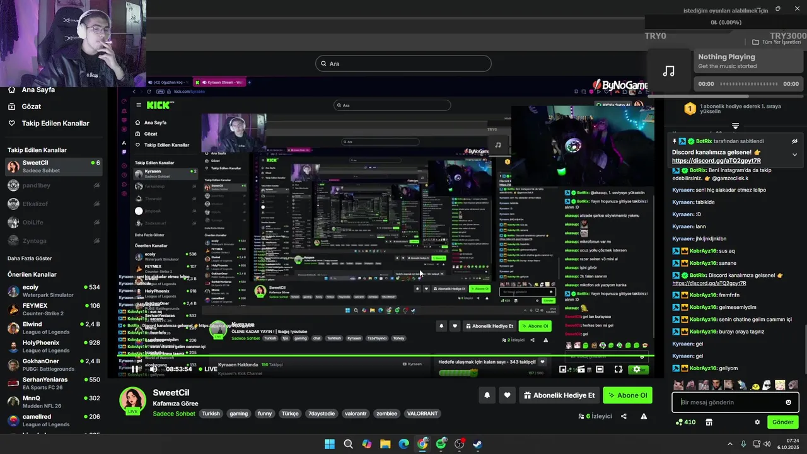Open recommended channel GokhanOner
Screen dimensions: 807x454
(x=53, y=364)
